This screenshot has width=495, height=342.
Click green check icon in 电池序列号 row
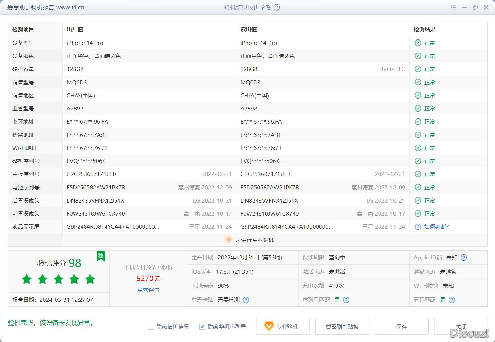point(418,187)
